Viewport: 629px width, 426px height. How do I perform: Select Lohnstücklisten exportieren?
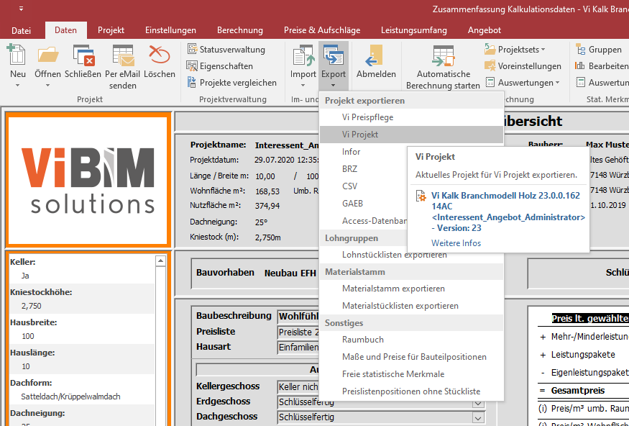(x=411, y=255)
